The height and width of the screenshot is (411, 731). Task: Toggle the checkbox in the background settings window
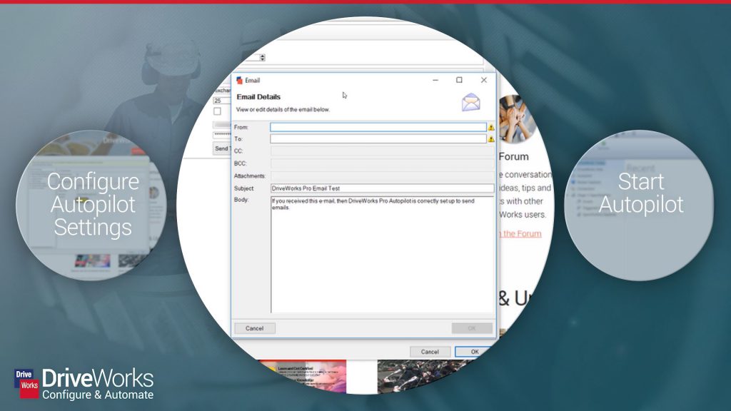pyautogui.click(x=217, y=111)
